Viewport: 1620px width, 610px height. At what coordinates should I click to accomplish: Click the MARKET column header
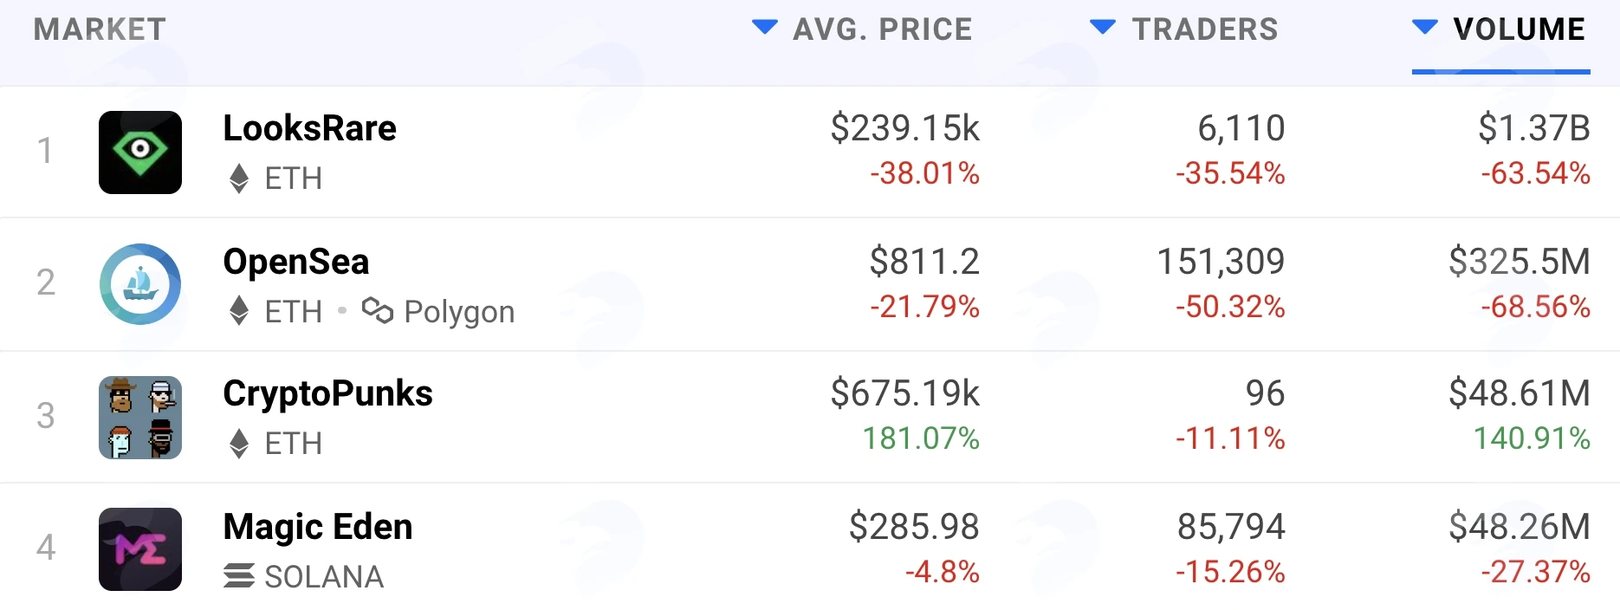(100, 29)
